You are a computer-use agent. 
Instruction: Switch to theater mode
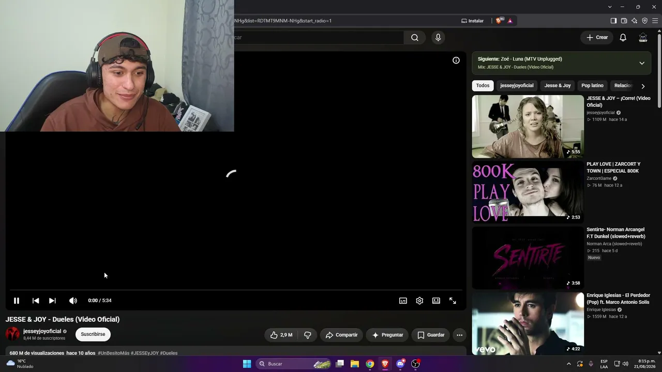point(436,301)
